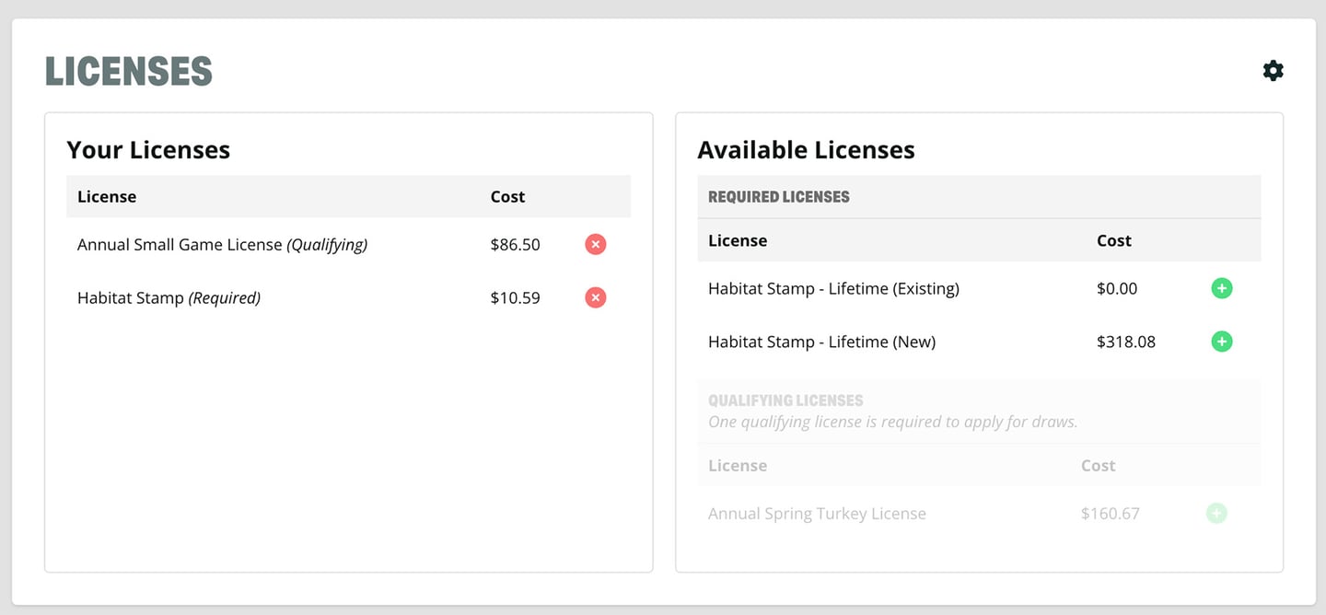
Task: Select the Annual Small Game License row text
Action: point(222,245)
